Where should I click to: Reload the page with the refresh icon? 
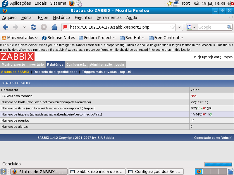(33, 27)
